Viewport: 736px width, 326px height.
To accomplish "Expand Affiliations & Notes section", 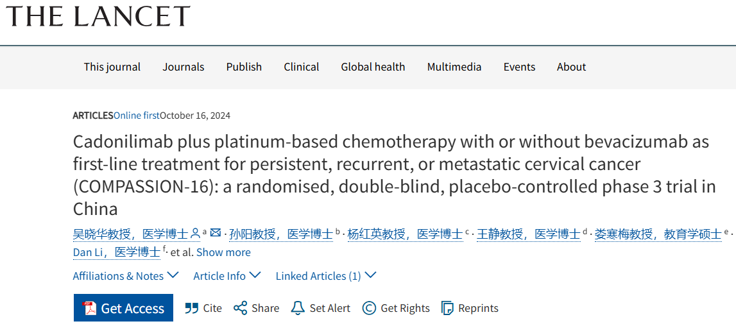I will [x=126, y=276].
